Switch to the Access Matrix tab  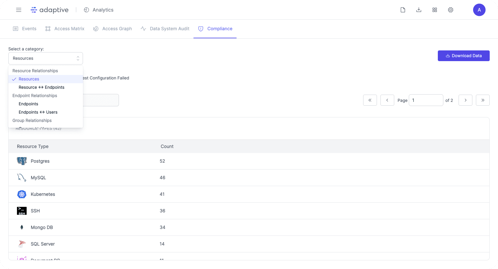pos(65,29)
